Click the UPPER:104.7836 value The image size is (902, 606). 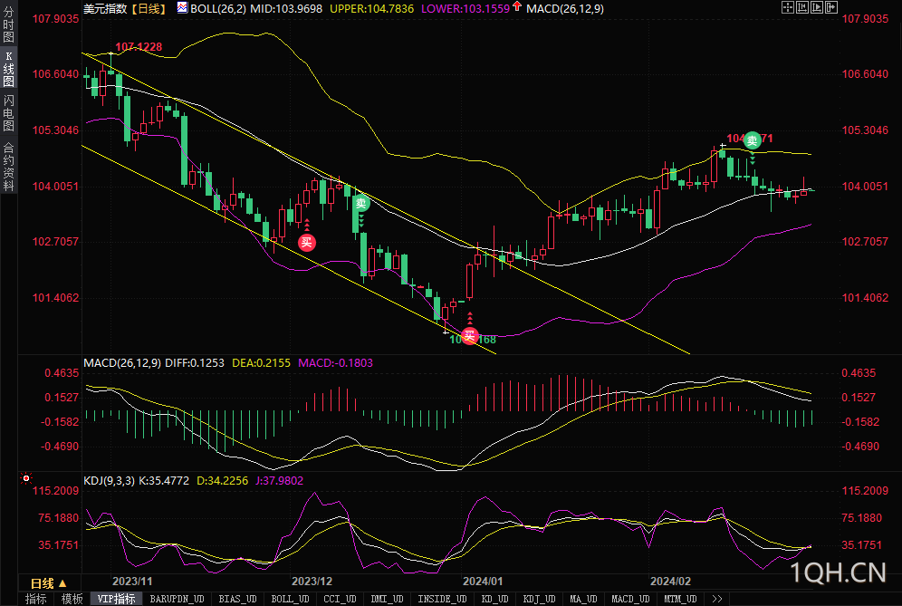(371, 9)
